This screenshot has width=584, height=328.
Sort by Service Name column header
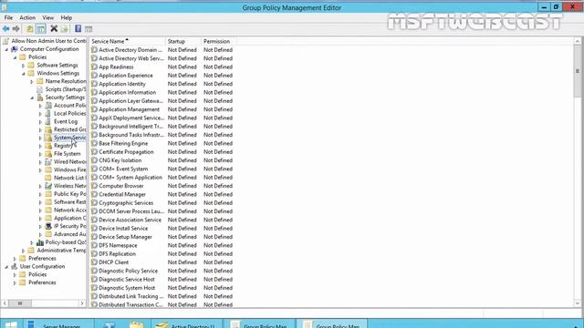point(127,41)
